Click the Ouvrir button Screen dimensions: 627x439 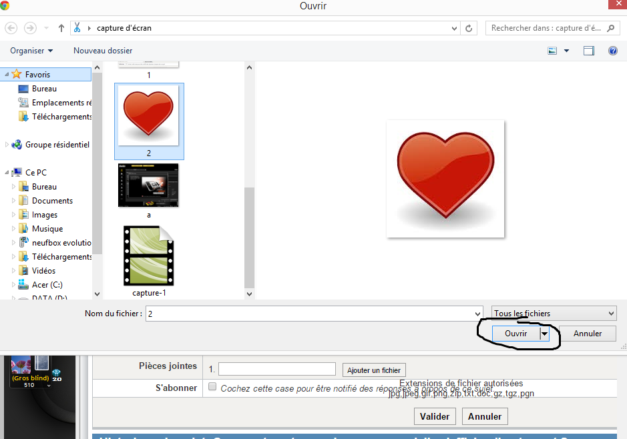516,334
